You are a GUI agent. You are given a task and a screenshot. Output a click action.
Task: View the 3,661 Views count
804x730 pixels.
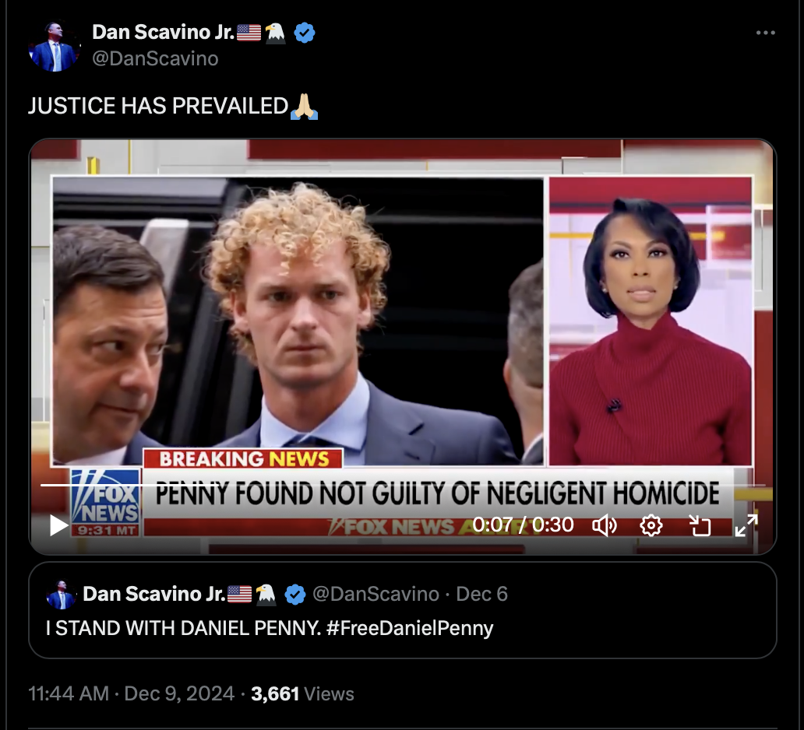[302, 693]
